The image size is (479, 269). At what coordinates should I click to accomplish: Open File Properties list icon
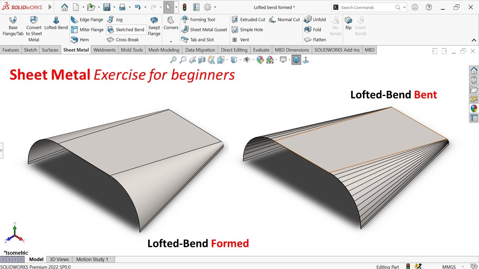pos(196,7)
